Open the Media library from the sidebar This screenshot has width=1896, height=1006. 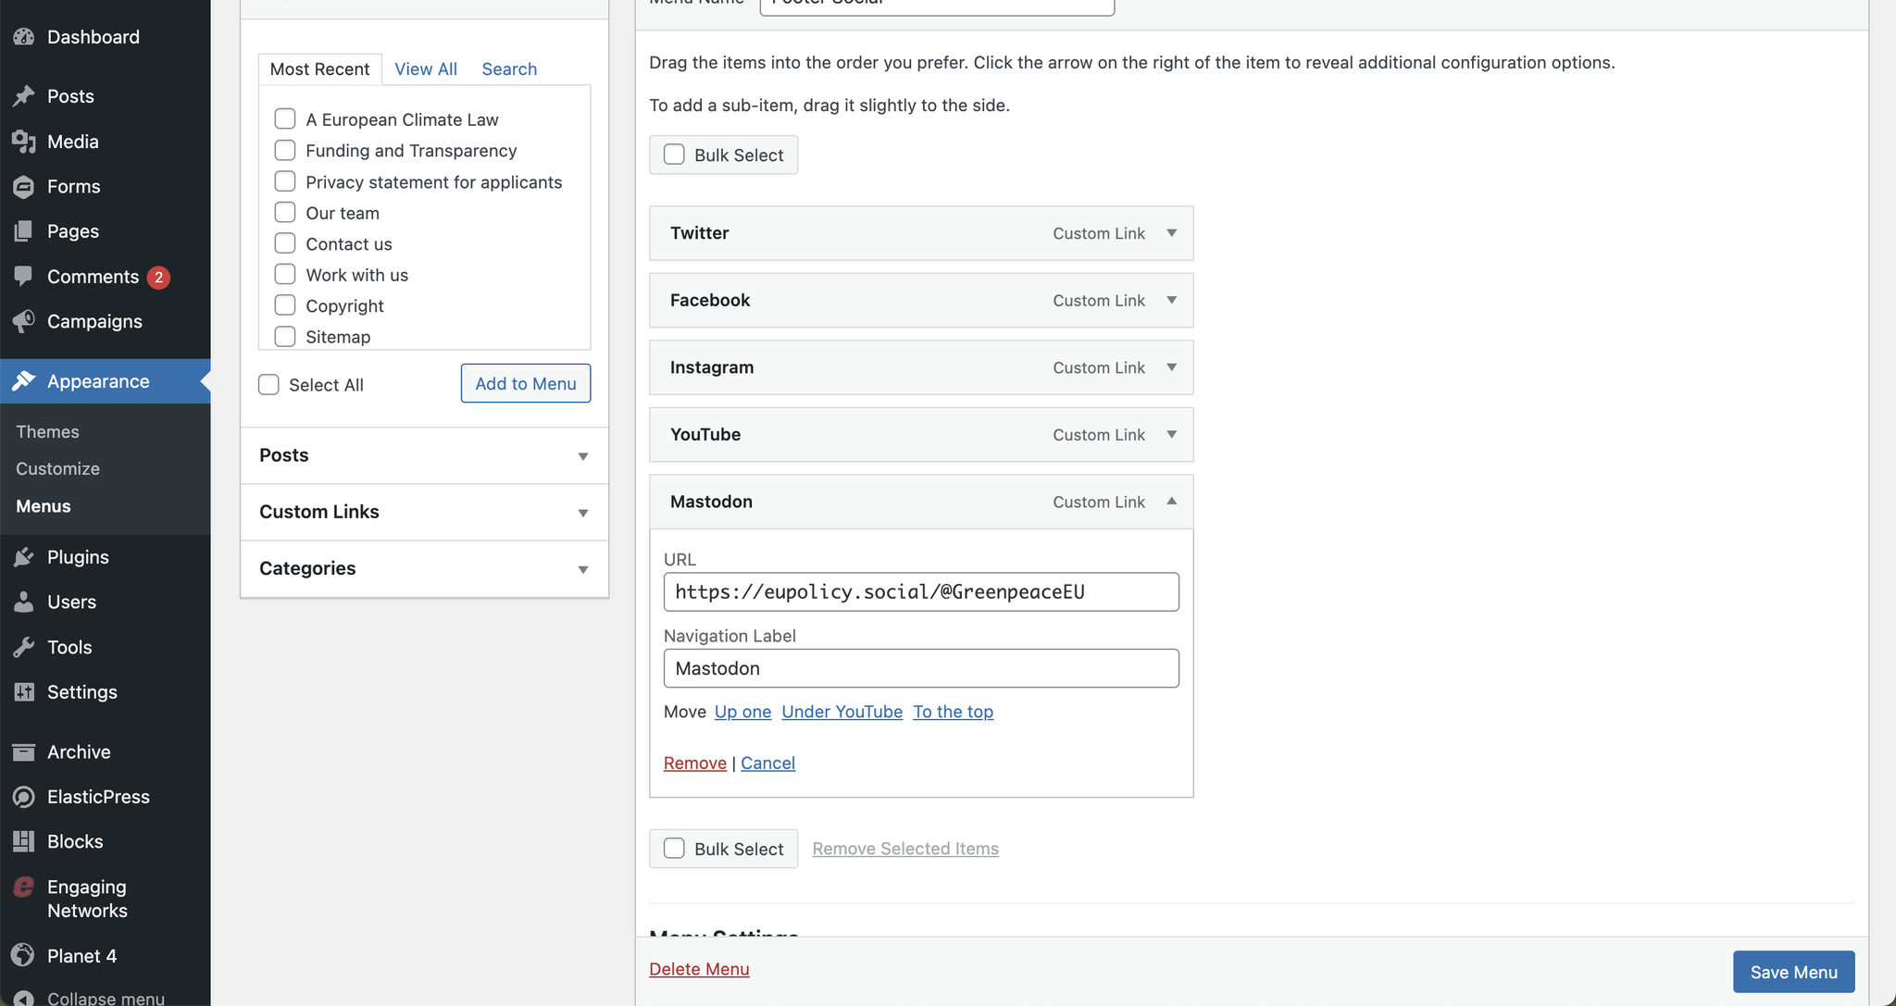pyautogui.click(x=72, y=142)
